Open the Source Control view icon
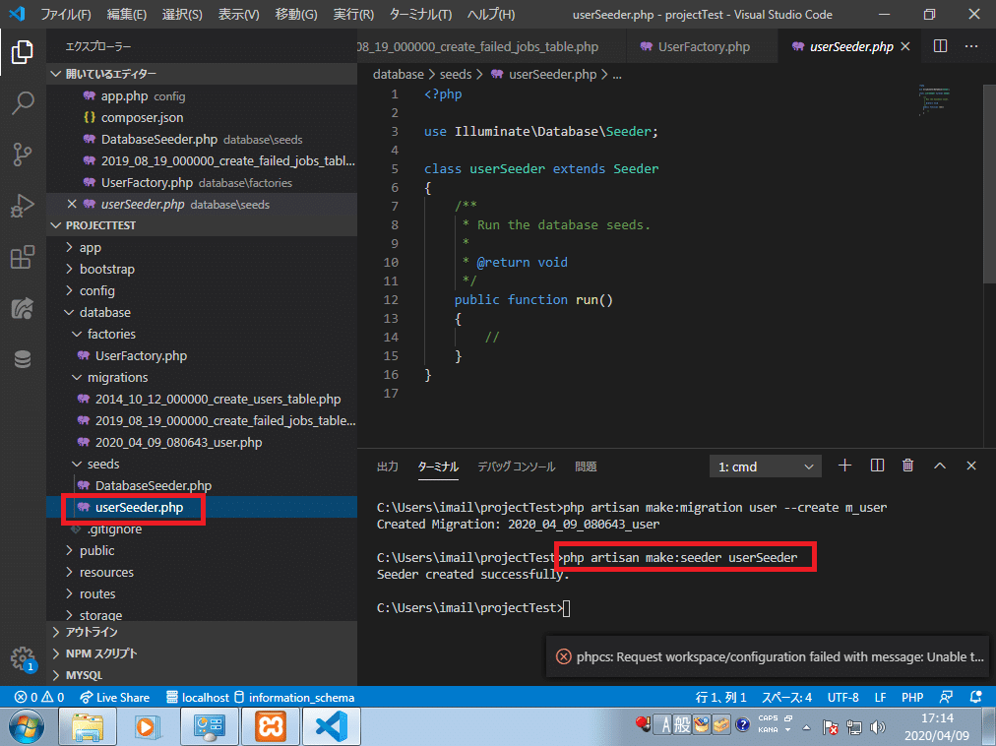This screenshot has height=746, width=996. pos(23,155)
